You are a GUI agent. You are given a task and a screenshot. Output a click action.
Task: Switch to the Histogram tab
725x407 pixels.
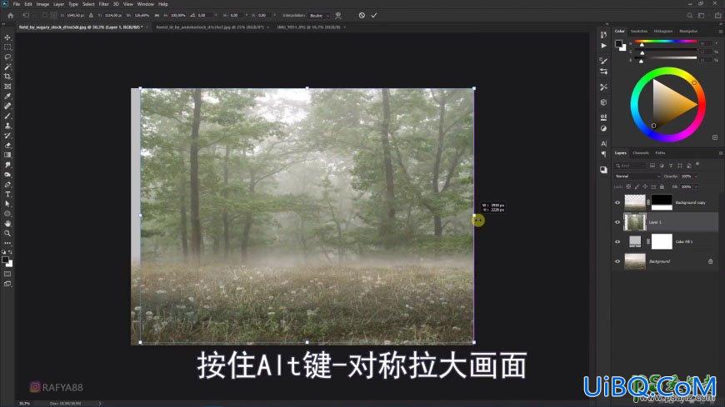coord(663,31)
